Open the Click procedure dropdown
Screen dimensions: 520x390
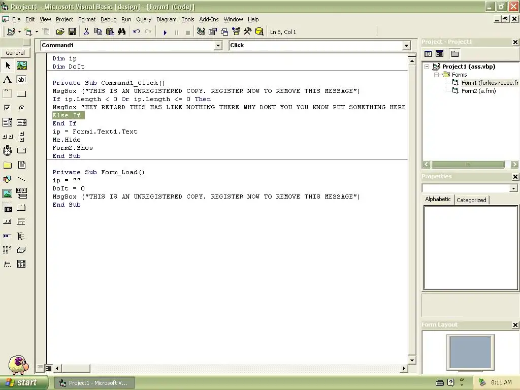click(x=406, y=45)
